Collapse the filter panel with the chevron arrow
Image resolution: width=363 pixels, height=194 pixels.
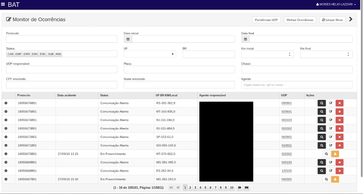click(x=351, y=19)
